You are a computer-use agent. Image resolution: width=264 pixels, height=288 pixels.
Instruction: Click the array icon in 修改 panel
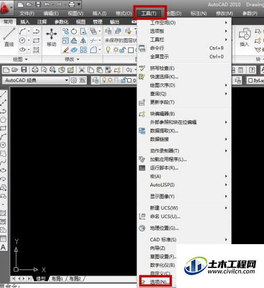coord(83,50)
